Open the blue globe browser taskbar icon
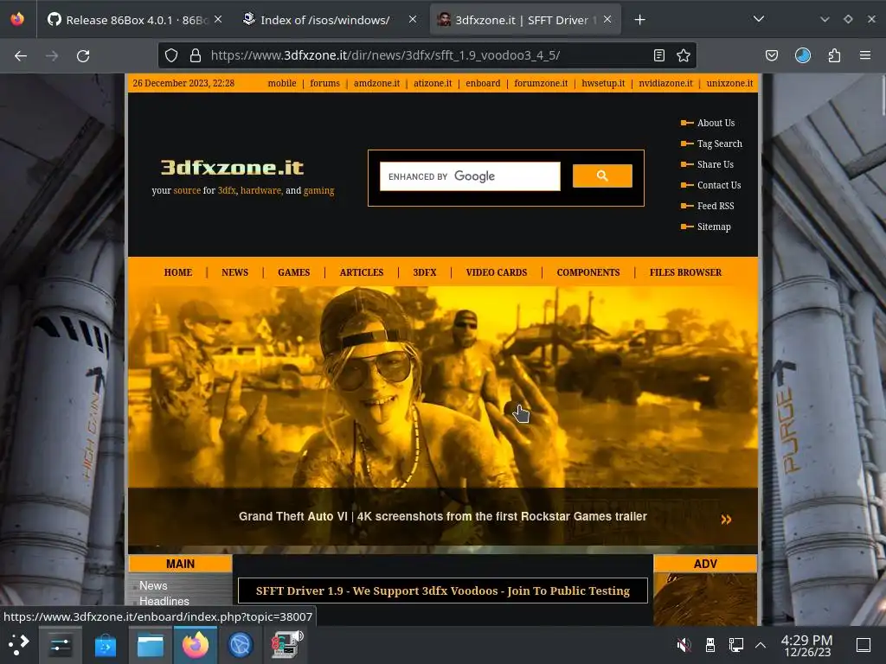 coord(241,645)
